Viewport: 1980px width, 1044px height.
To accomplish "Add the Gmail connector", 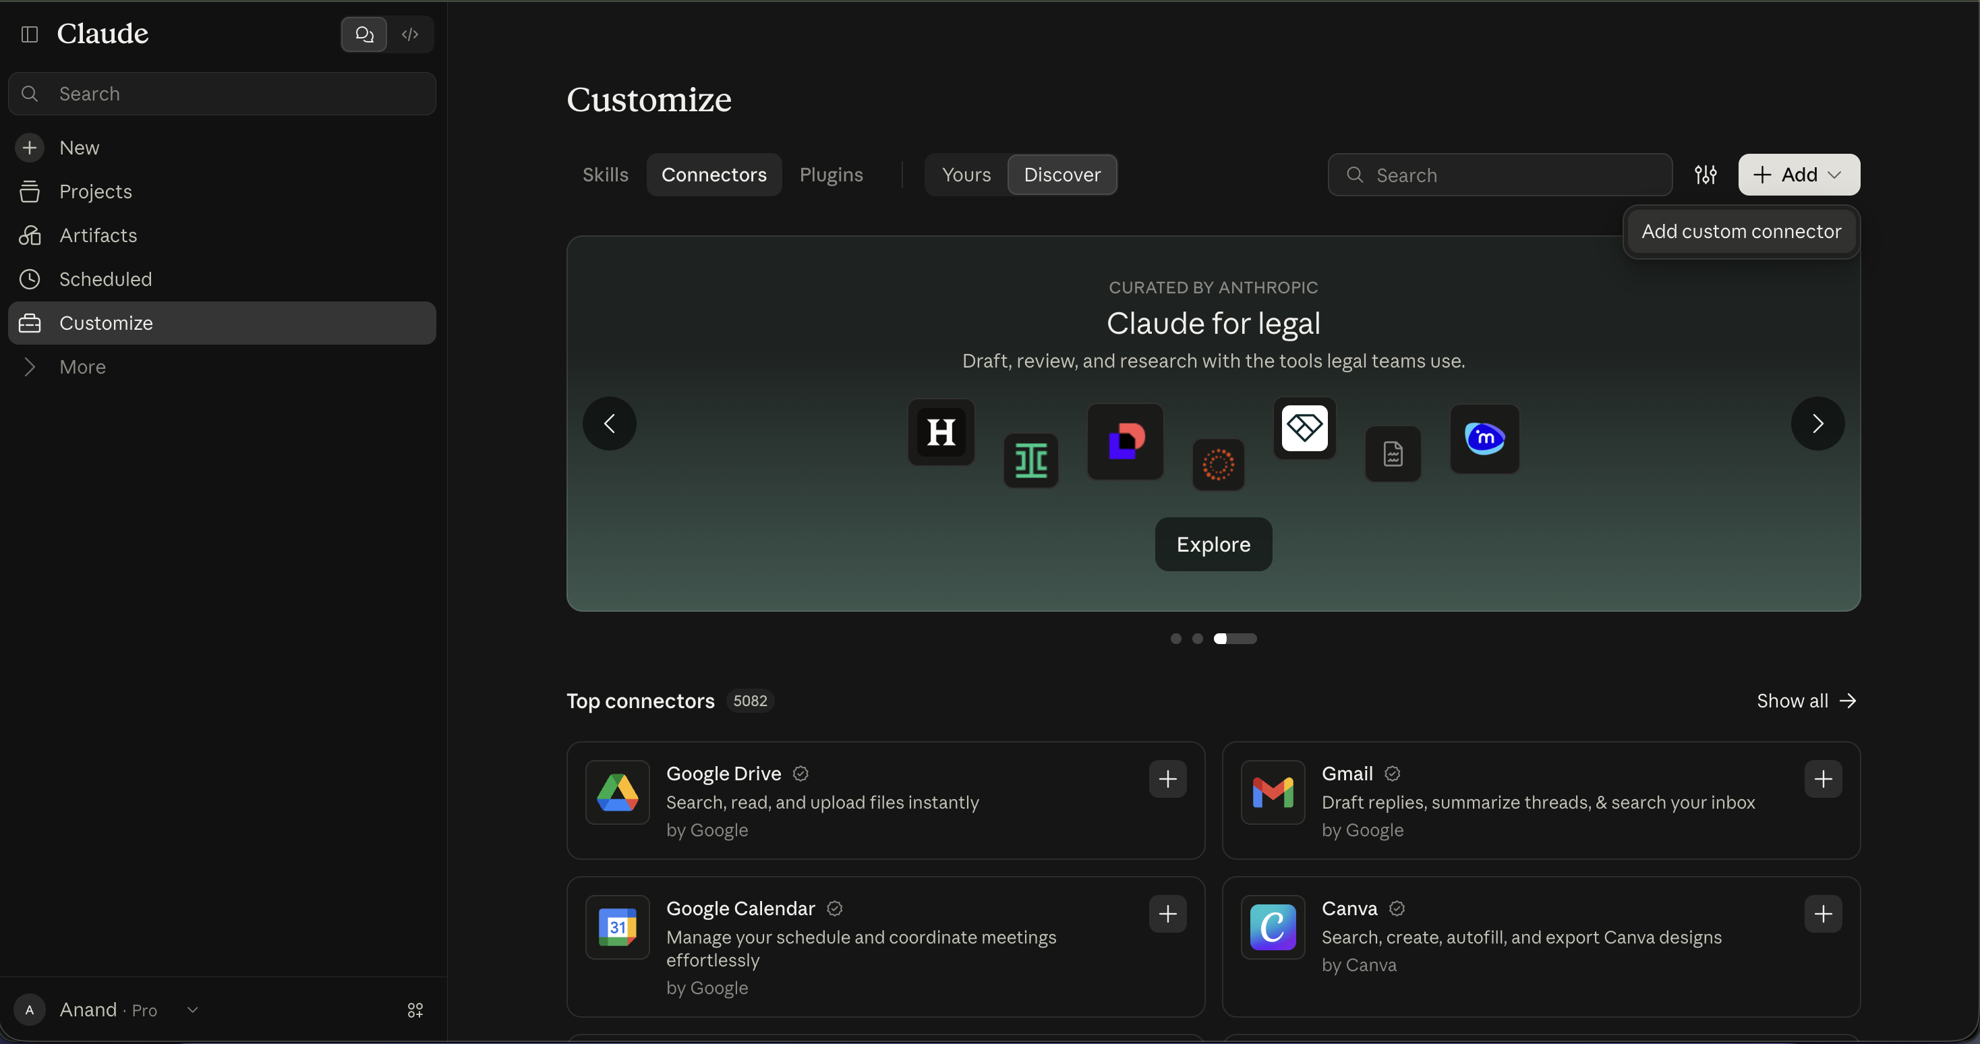I will point(1822,779).
